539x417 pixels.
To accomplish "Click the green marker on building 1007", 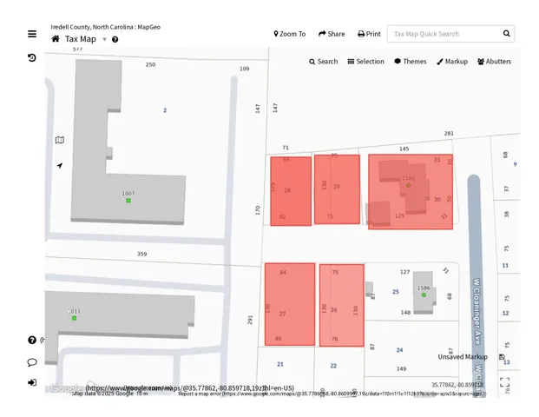I will click(x=128, y=201).
